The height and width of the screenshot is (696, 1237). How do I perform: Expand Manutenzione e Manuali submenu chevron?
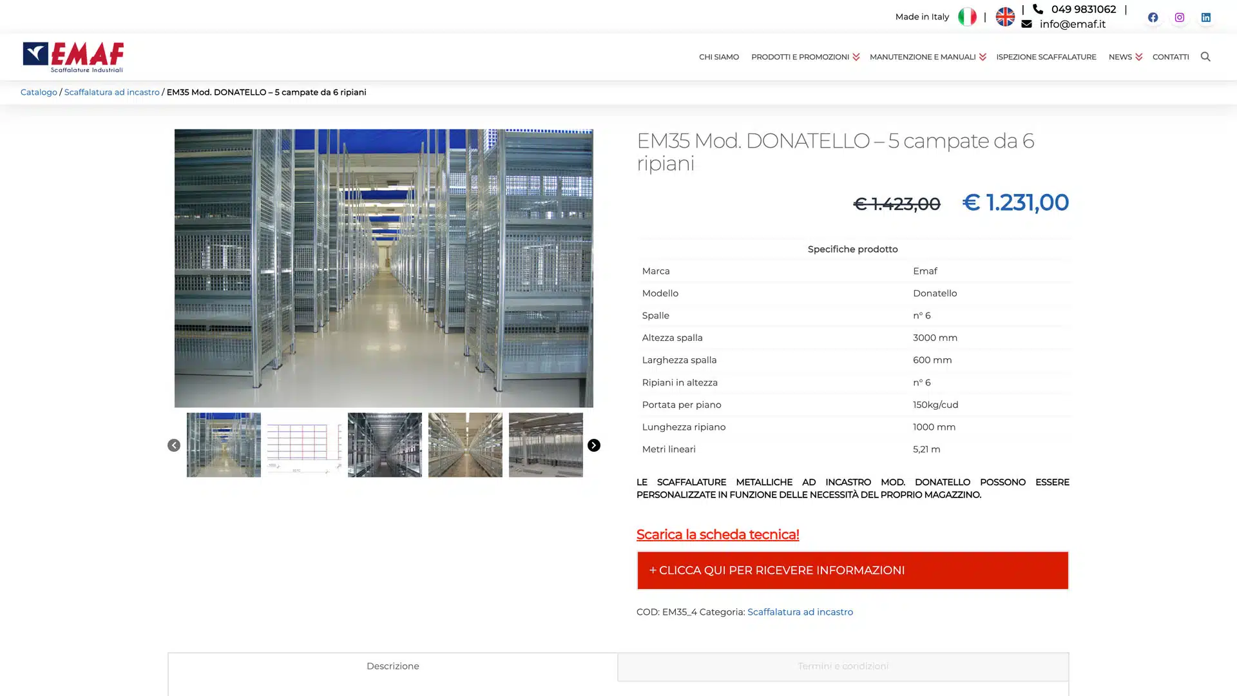point(983,57)
